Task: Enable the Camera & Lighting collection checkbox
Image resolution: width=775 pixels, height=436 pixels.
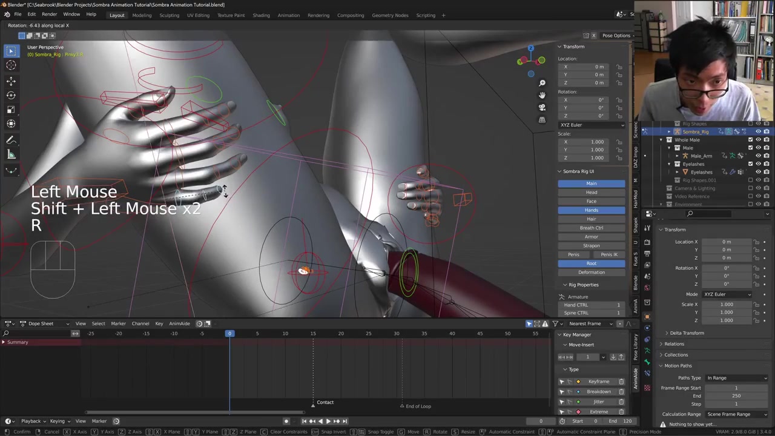Action: click(750, 188)
